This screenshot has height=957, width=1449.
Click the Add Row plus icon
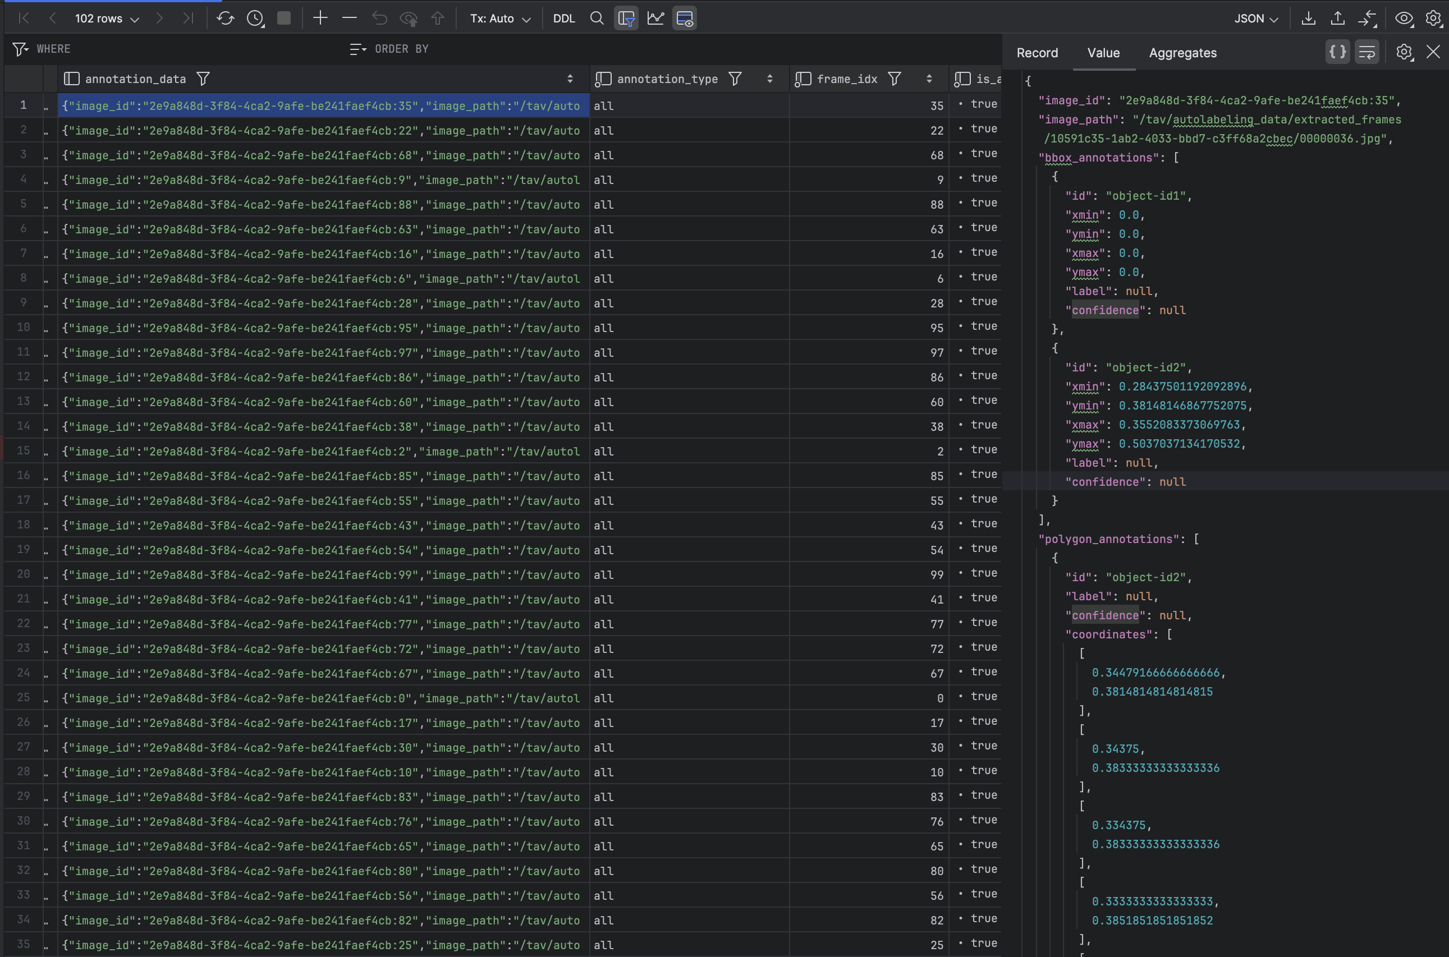tap(320, 19)
